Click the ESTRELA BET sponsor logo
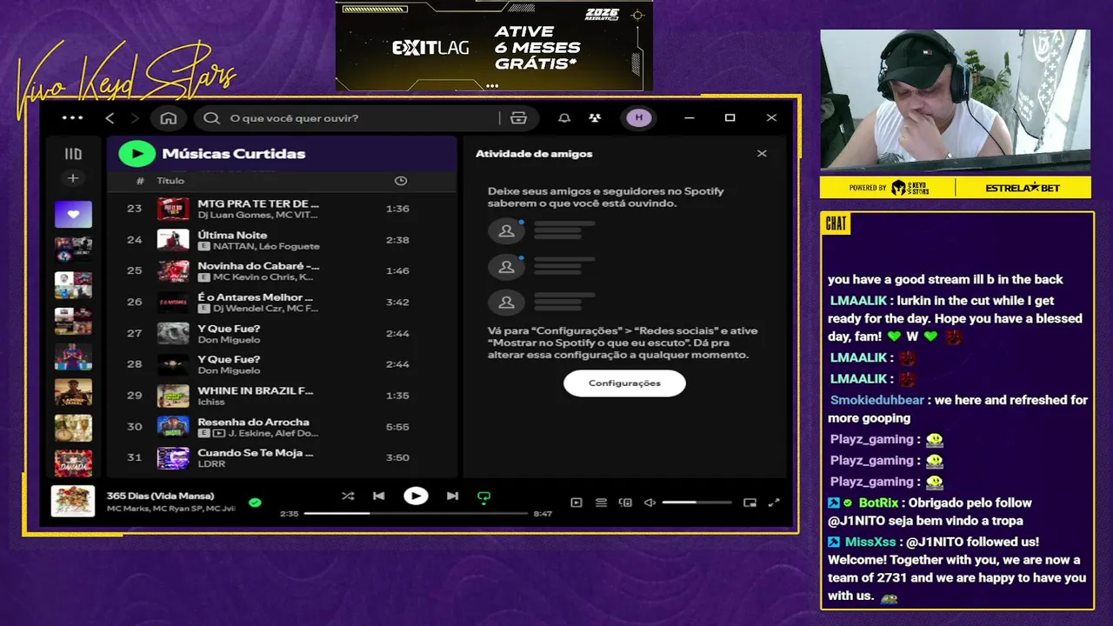The width and height of the screenshot is (1113, 626). pyautogui.click(x=1023, y=188)
